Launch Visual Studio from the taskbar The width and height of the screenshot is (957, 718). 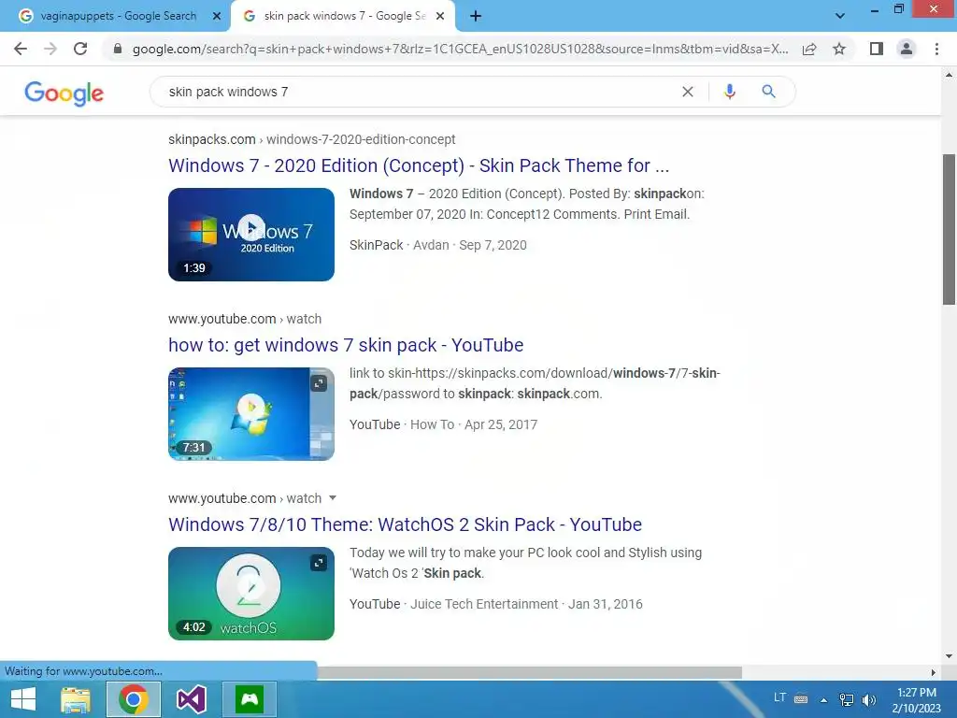(191, 699)
